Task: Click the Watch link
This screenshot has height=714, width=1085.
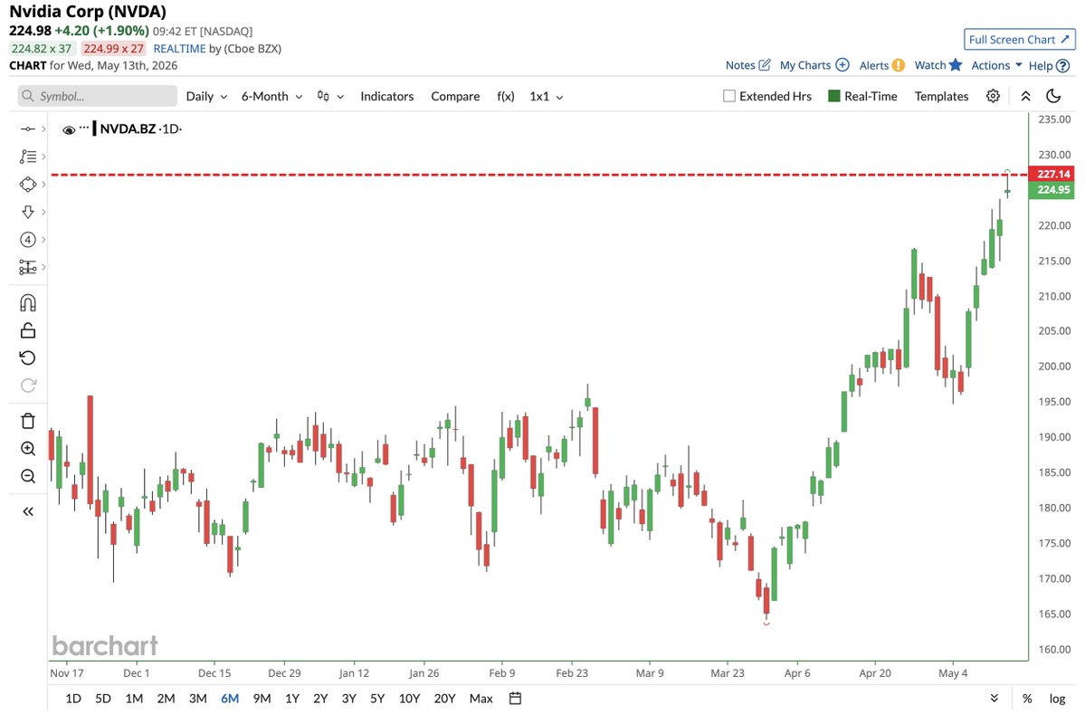Action: point(930,65)
